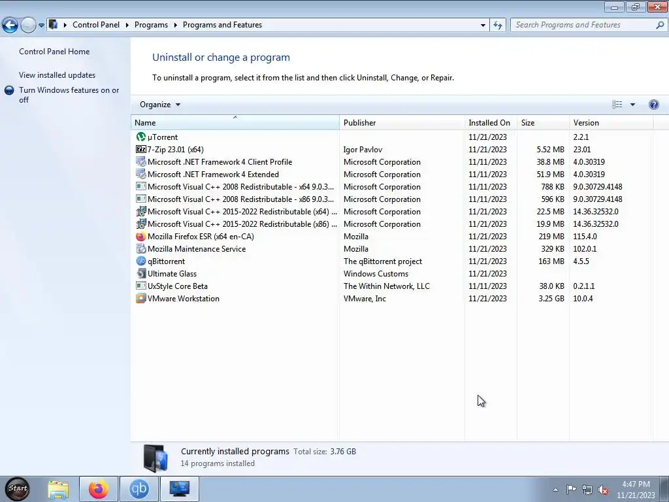The image size is (669, 502).
Task: Click the .NET Framework 4 Extended icon
Action: [141, 174]
